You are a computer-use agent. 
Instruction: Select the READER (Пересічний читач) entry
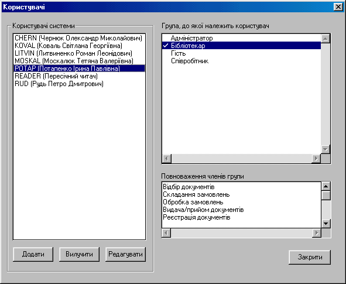tap(79, 76)
